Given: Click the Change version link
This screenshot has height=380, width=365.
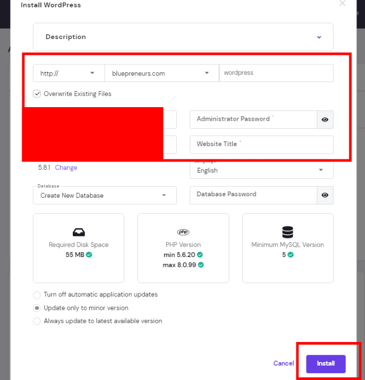Looking at the screenshot, I should tap(66, 168).
